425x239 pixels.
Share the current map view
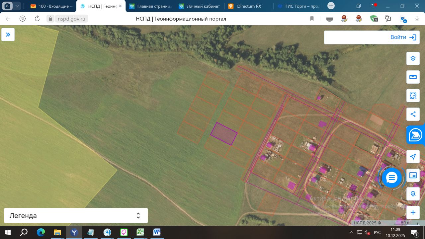[x=413, y=114]
